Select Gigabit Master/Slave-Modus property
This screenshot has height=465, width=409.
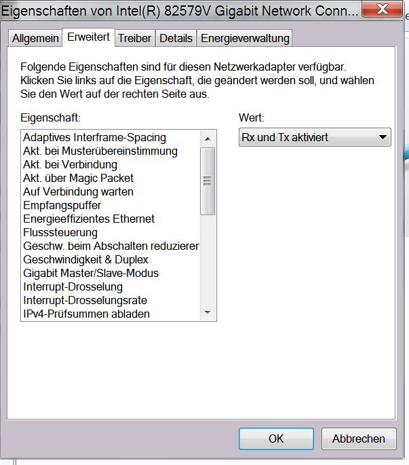pos(111,273)
